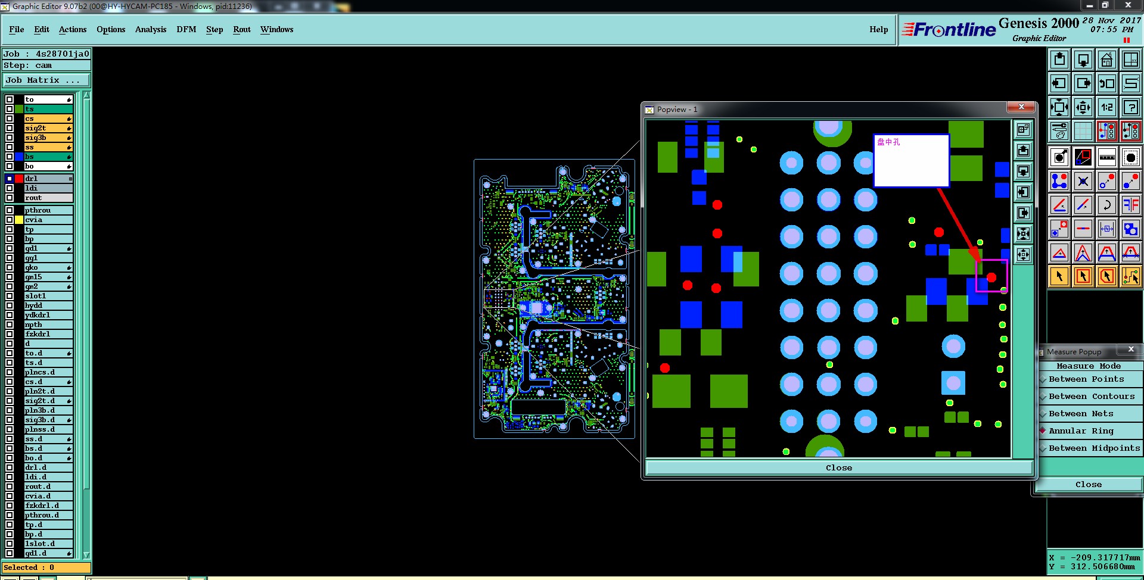Select Between Contours measure mode
This screenshot has width=1144, height=580.
[1090, 397]
